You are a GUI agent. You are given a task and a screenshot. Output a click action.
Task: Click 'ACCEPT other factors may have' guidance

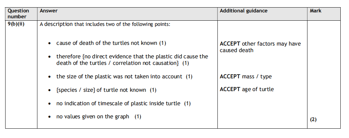[260, 44]
